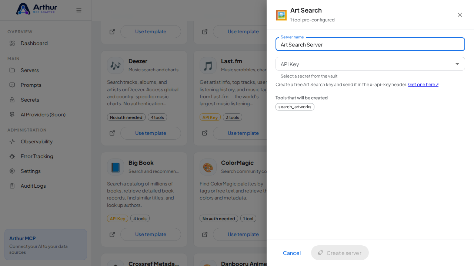This screenshot has height=266, width=474.
Task: Click the Arthur MCP Adapter logo
Action: [x=37, y=9]
